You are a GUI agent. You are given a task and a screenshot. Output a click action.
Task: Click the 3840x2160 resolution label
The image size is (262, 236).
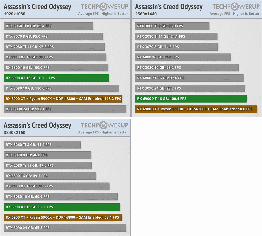[x=15, y=132]
